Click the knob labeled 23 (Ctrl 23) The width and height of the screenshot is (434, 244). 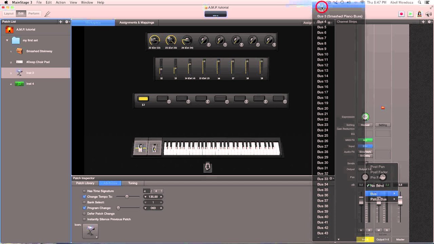pos(171,40)
